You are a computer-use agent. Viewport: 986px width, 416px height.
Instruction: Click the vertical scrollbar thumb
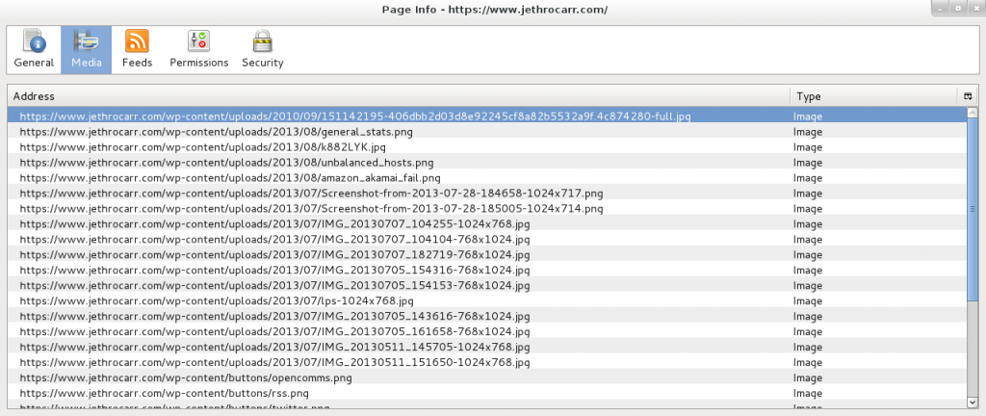[x=973, y=209]
